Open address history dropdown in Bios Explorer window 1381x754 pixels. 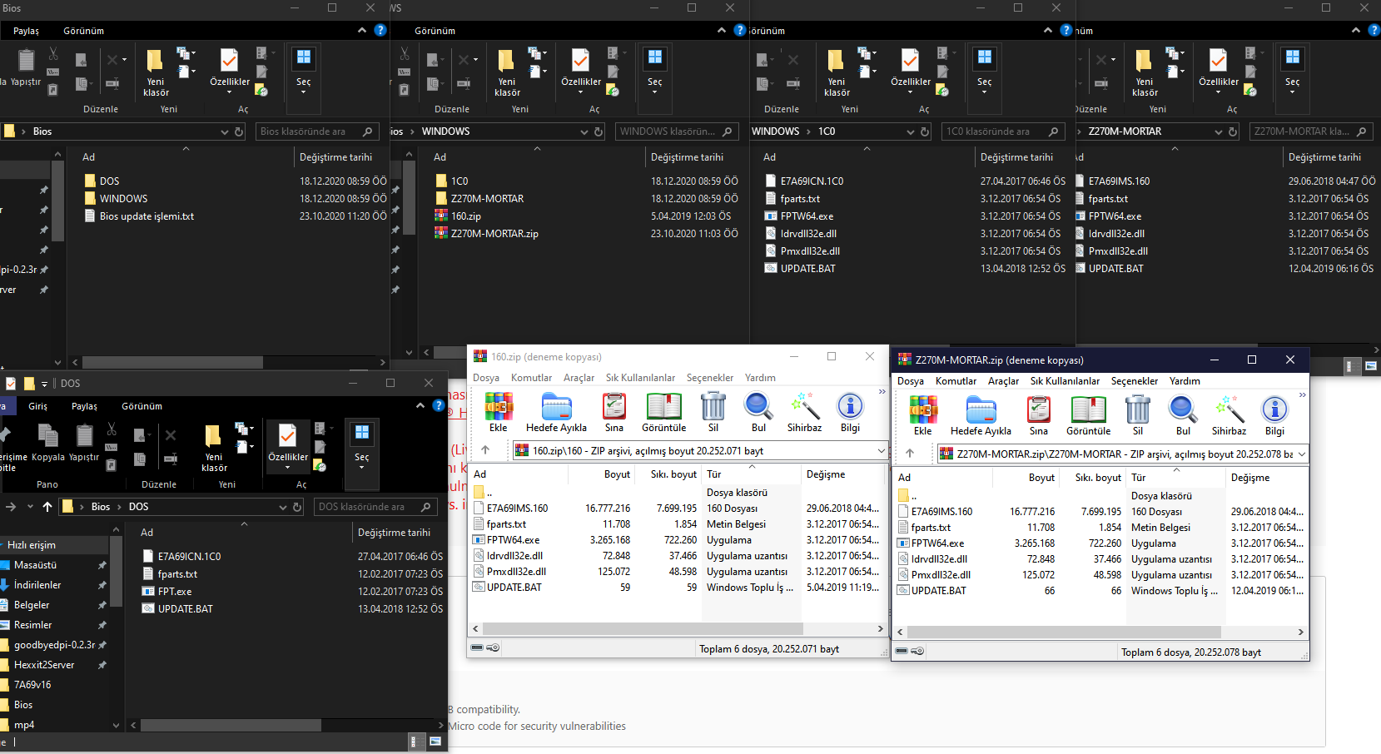(224, 131)
